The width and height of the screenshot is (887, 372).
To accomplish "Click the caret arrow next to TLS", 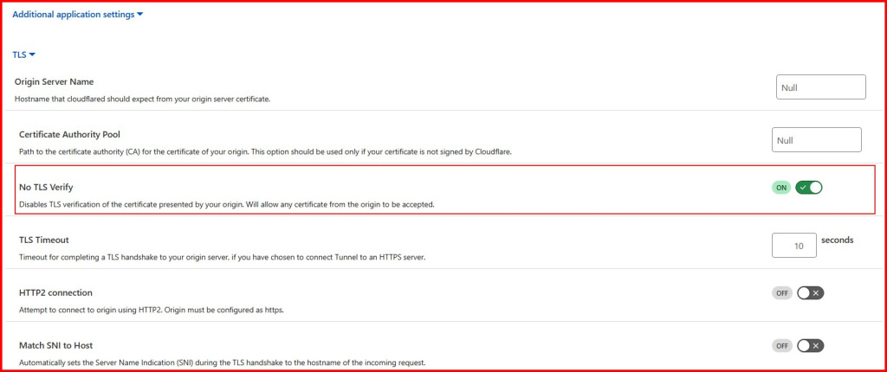I will click(32, 55).
